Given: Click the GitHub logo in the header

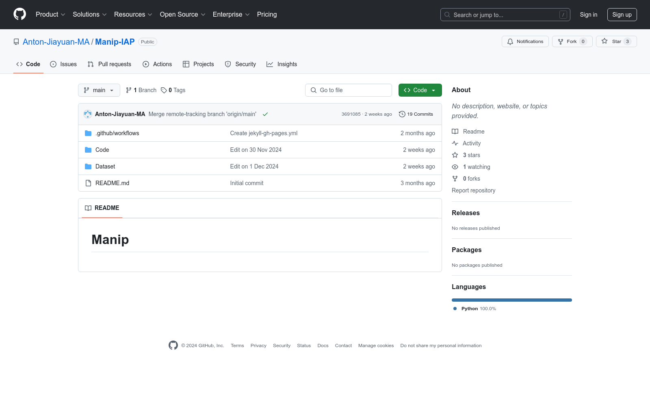Looking at the screenshot, I should pos(19,14).
